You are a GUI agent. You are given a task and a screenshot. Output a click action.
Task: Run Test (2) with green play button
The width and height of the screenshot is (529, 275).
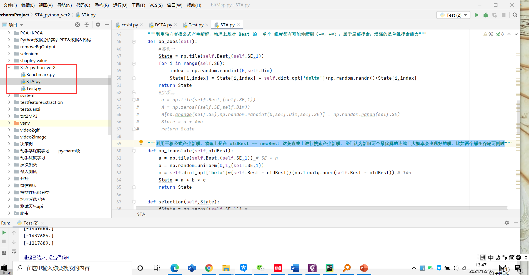pos(477,15)
